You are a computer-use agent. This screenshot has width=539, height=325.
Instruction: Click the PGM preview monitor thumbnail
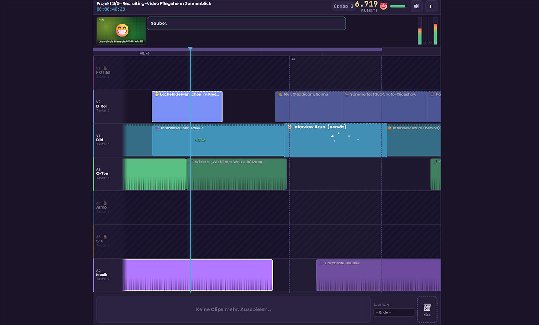(121, 31)
